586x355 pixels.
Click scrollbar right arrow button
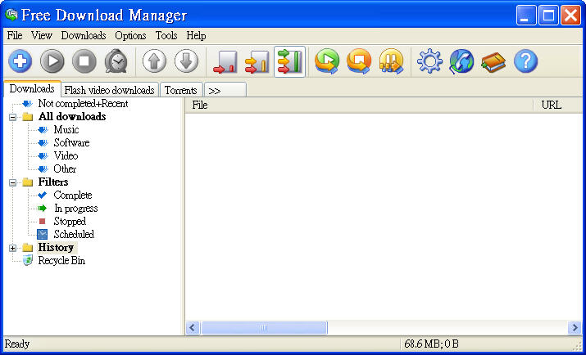575,328
